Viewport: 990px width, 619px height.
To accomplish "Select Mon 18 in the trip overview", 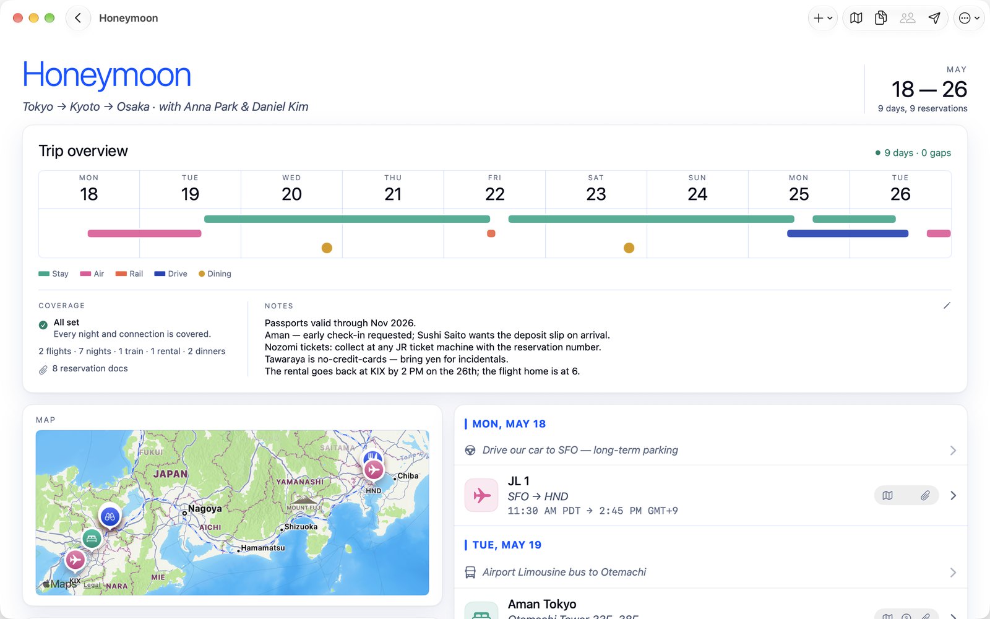I will (x=89, y=190).
